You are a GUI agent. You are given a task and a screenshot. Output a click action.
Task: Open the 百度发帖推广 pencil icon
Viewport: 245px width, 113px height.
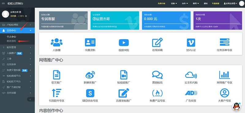click(x=124, y=93)
